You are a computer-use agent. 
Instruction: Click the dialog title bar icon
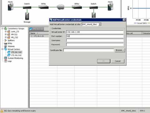pos(51,20)
